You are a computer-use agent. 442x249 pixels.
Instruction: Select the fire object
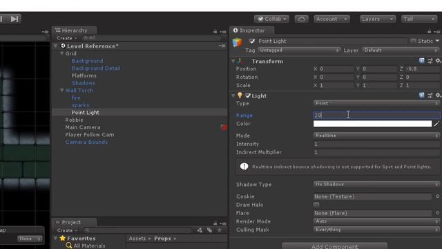click(76, 98)
